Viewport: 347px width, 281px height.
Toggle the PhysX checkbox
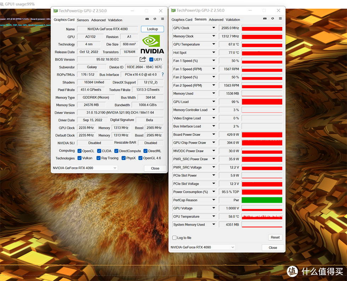point(124,158)
